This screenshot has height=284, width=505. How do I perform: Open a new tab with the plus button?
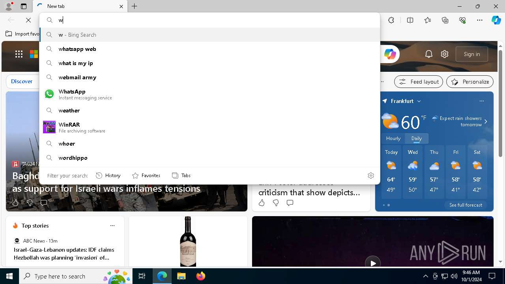point(134,6)
